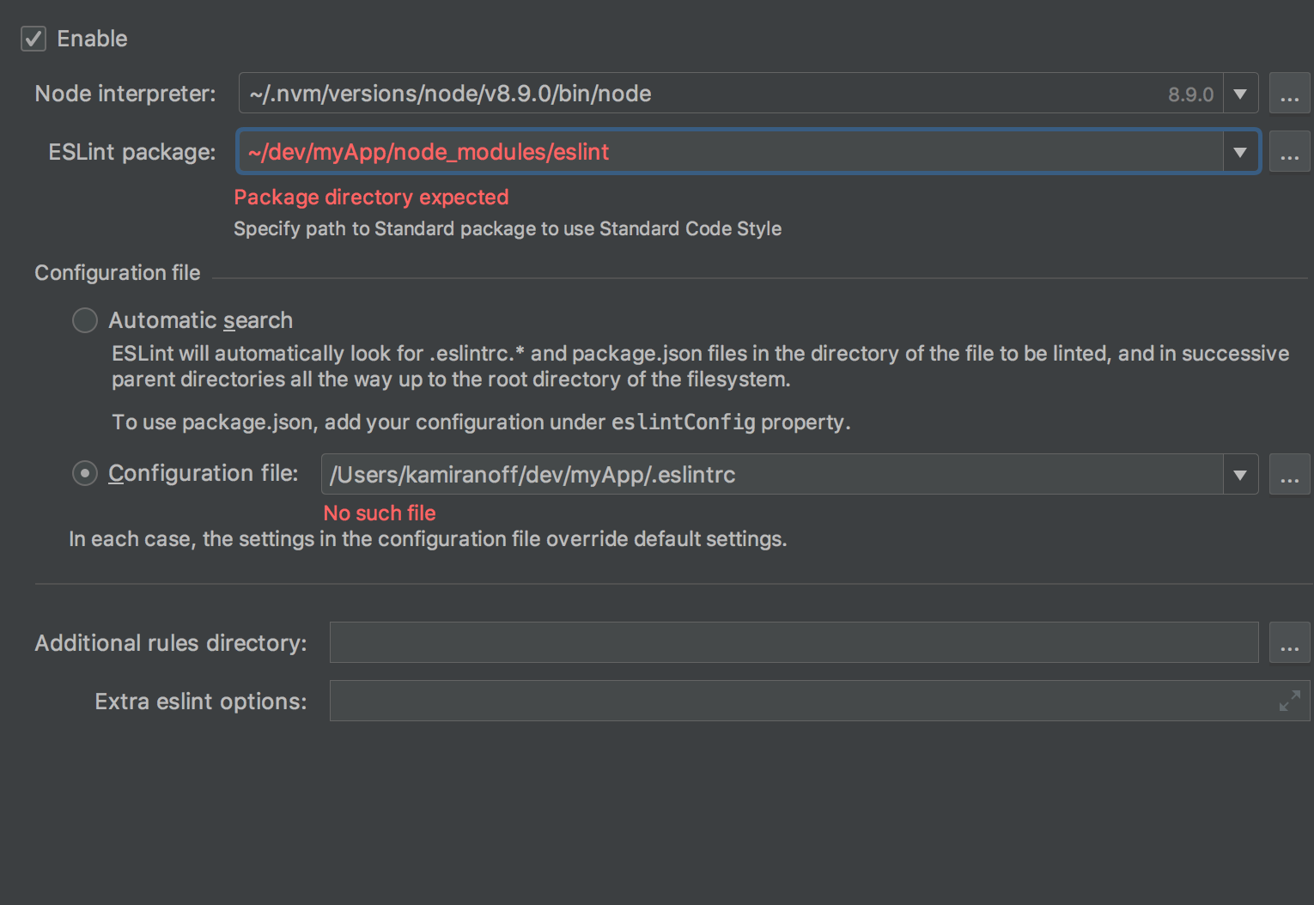Image resolution: width=1314 pixels, height=905 pixels.
Task: Browse for Additional rules directory with ellipsis
Action: [x=1290, y=642]
